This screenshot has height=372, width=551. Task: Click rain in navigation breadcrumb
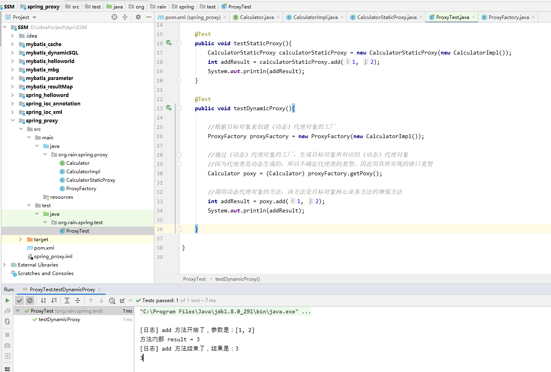point(158,6)
